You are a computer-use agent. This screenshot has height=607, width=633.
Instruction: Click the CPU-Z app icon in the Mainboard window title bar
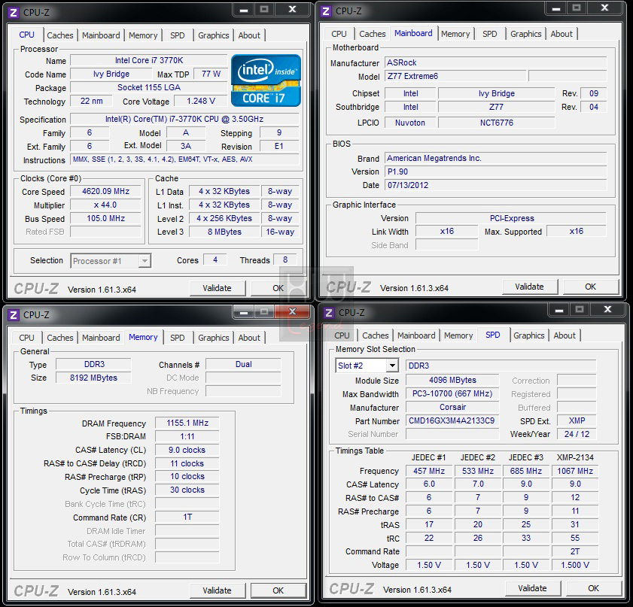pos(326,11)
